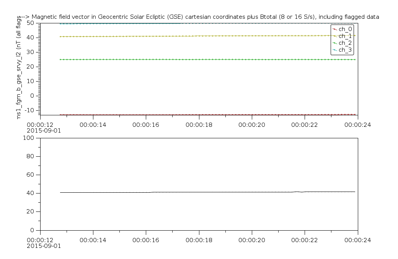Select the ch_2 legend label text
This screenshot has height=259, width=398.
(x=345, y=43)
